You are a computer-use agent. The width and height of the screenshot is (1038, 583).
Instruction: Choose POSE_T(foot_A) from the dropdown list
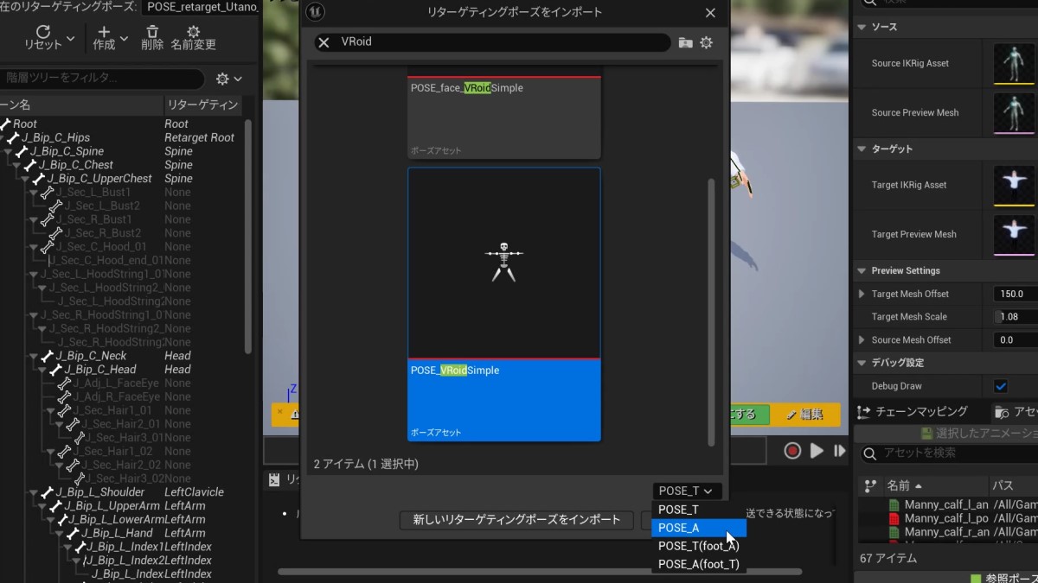pos(699,546)
